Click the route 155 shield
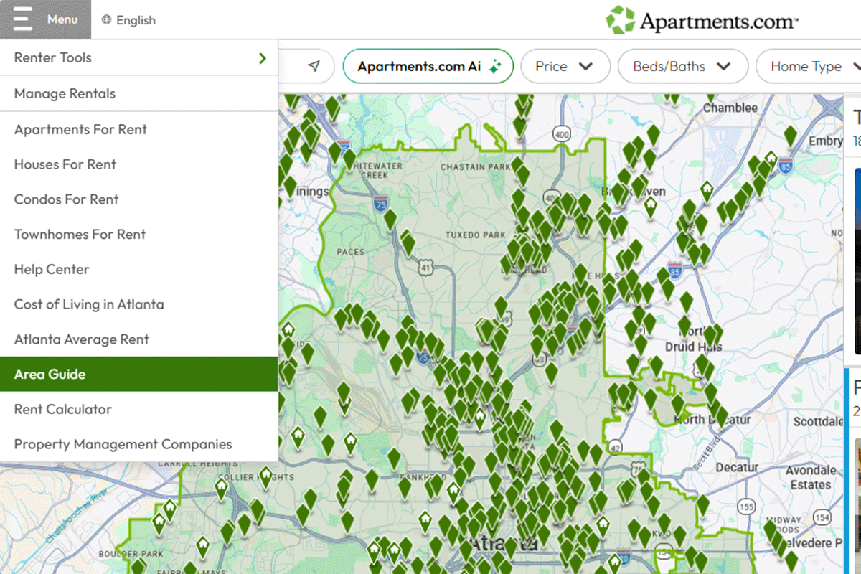Viewport: 861px width, 574px height. (747, 507)
